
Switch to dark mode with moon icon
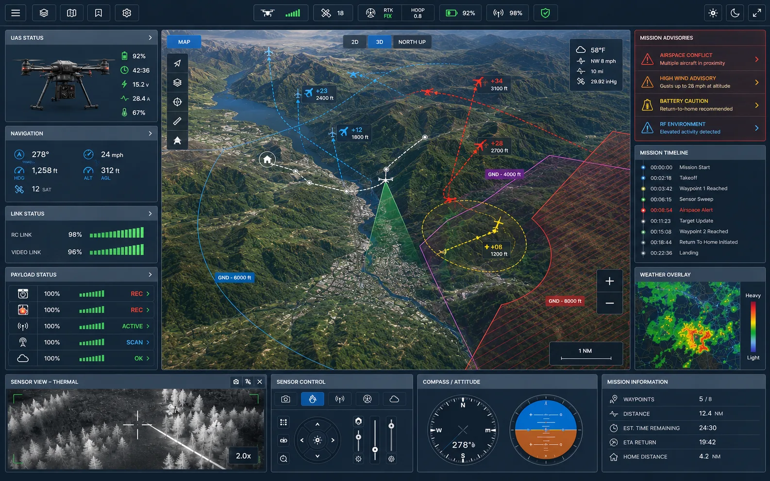tap(735, 13)
